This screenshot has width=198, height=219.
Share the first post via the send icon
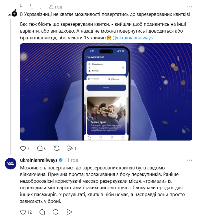tap(70, 148)
